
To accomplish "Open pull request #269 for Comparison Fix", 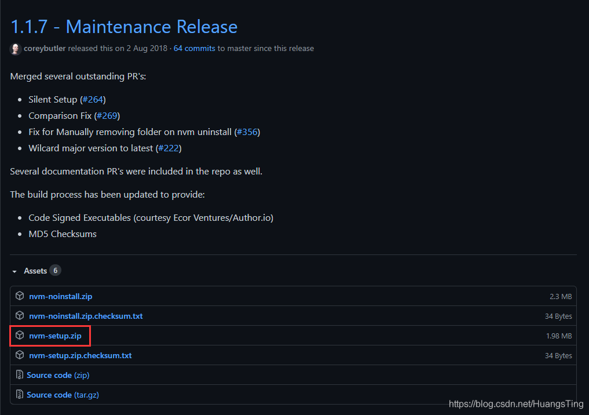I will pos(107,116).
